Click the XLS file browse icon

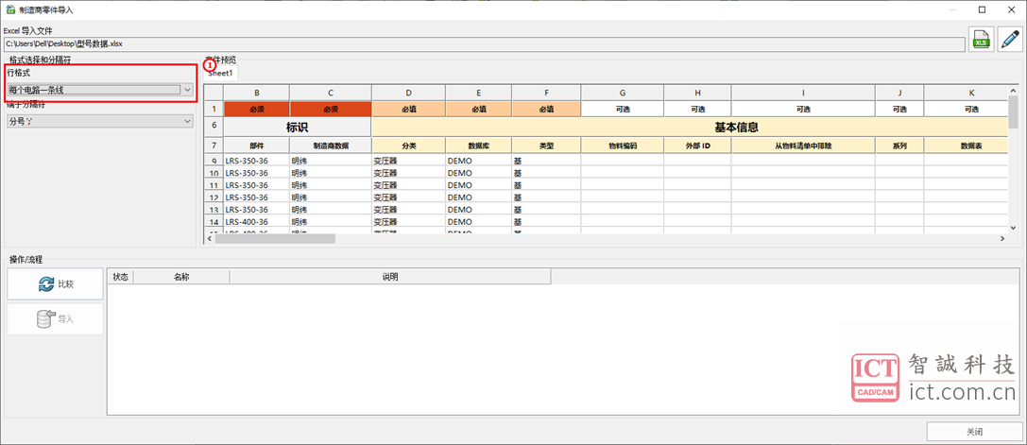pos(982,41)
